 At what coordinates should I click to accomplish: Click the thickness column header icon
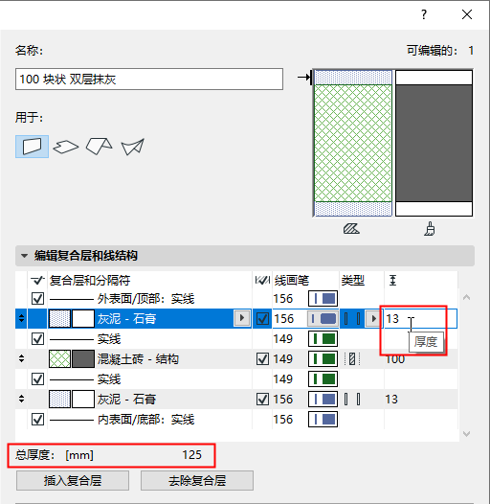click(392, 281)
